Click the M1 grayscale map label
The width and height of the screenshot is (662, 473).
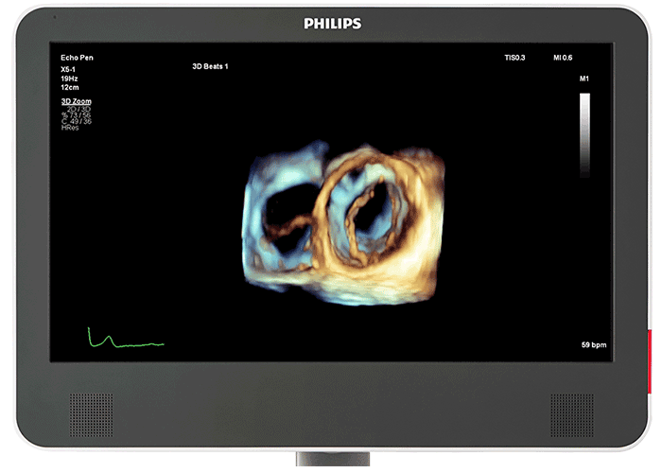tap(584, 79)
